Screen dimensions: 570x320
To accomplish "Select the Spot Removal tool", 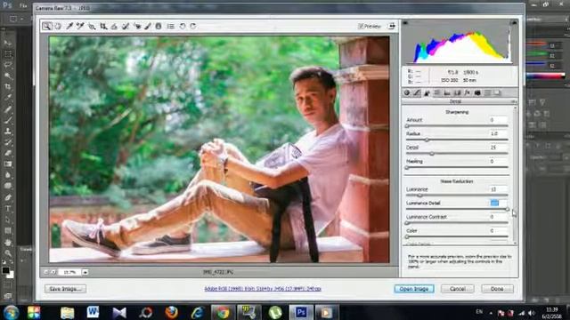I will click(x=126, y=26).
